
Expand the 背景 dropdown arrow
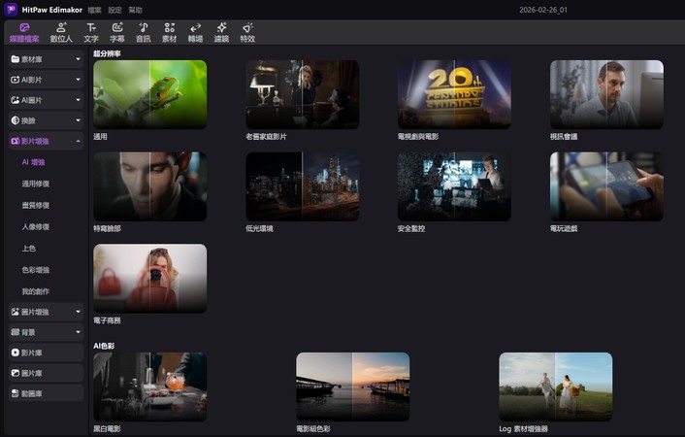click(79, 332)
